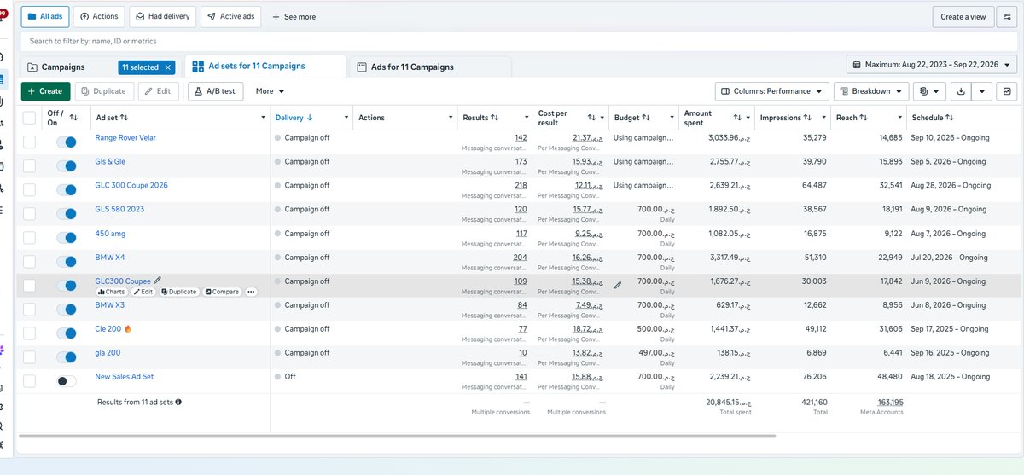Check the GLC 300 Coupe 2026 row checkbox
The width and height of the screenshot is (1024, 475).
tap(30, 190)
